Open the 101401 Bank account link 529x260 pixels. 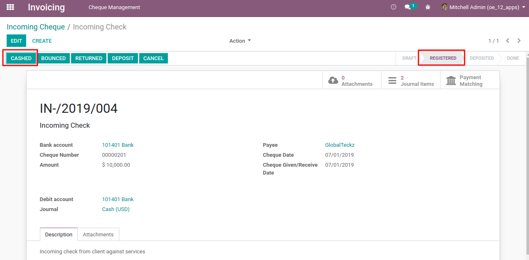point(118,145)
